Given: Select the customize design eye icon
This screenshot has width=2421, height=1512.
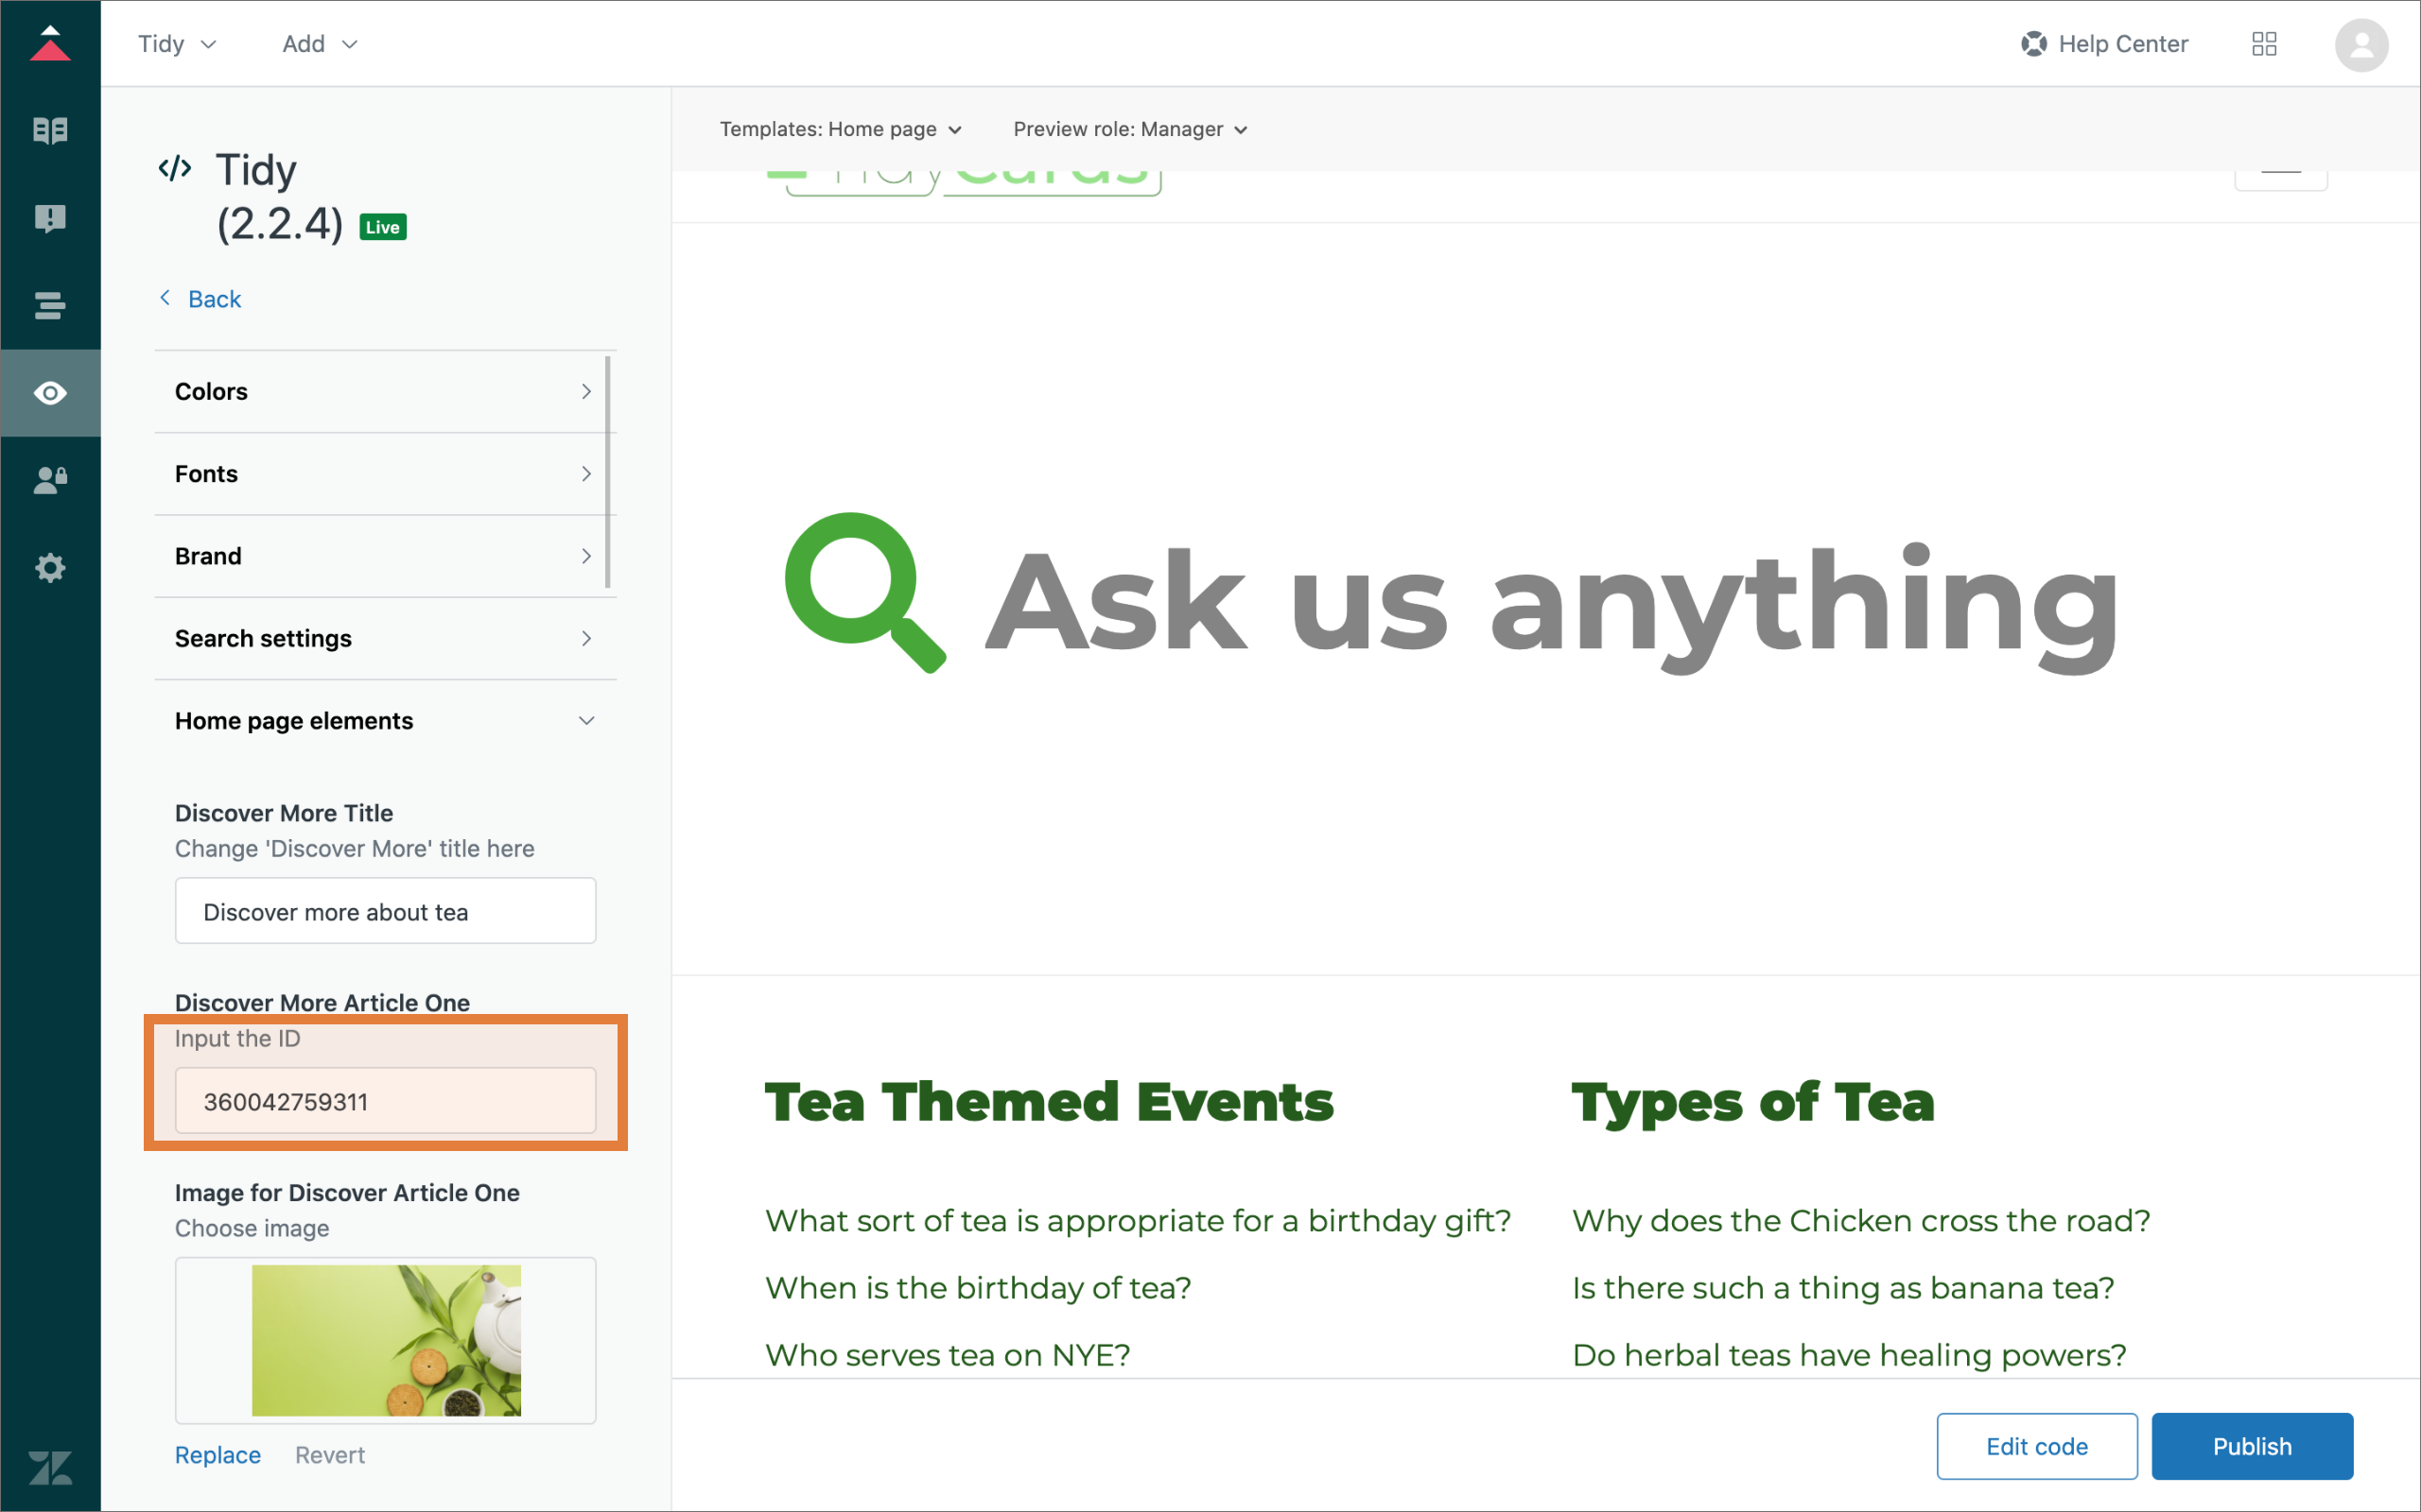Looking at the screenshot, I should (x=50, y=393).
